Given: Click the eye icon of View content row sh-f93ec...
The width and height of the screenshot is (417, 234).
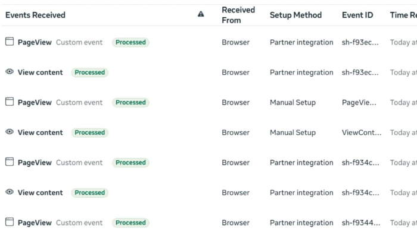Looking at the screenshot, I should point(10,71).
